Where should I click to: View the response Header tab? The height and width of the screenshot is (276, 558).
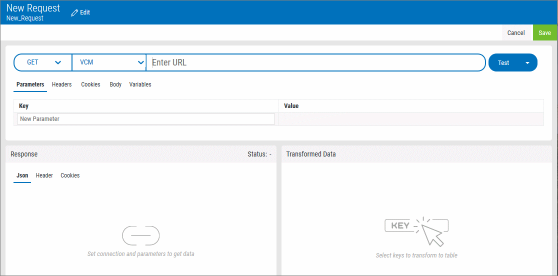point(44,175)
